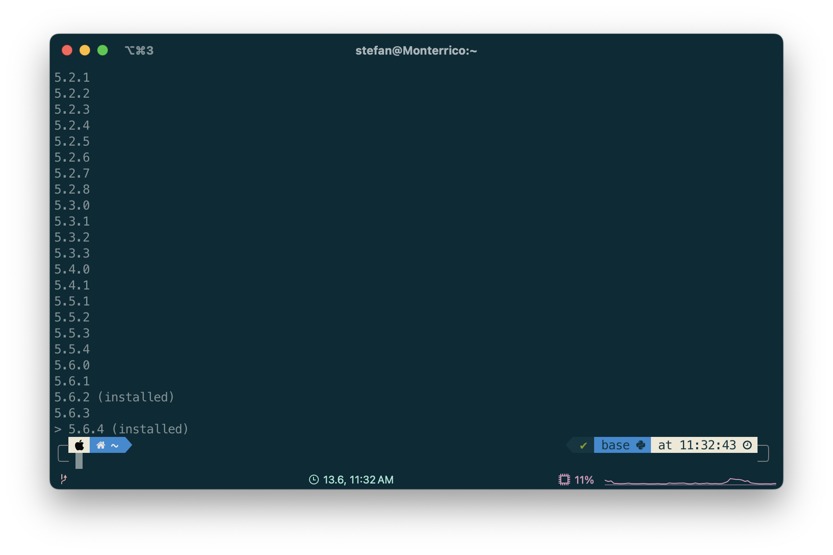Click version line 5.6.1
Viewport: 833px width, 555px height.
(x=72, y=381)
